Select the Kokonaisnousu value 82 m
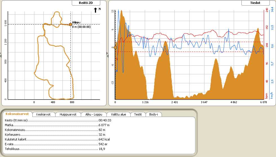276x157 pixels. coord(102,130)
